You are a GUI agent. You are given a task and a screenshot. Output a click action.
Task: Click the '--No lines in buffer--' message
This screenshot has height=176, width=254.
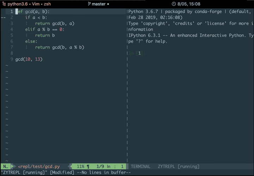[104, 172]
